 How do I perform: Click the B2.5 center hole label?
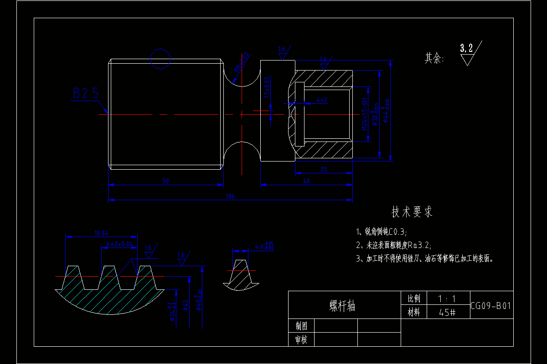pos(86,93)
